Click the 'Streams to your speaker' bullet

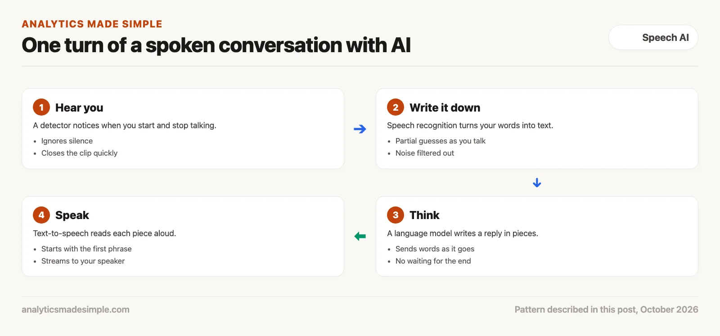click(x=83, y=261)
